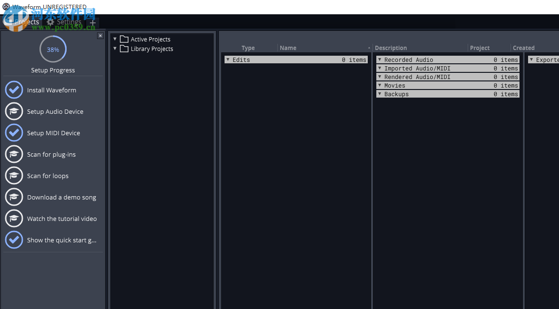Viewport: 559px width, 309px height.
Task: Expand the Active Projects tree item
Action: 115,39
